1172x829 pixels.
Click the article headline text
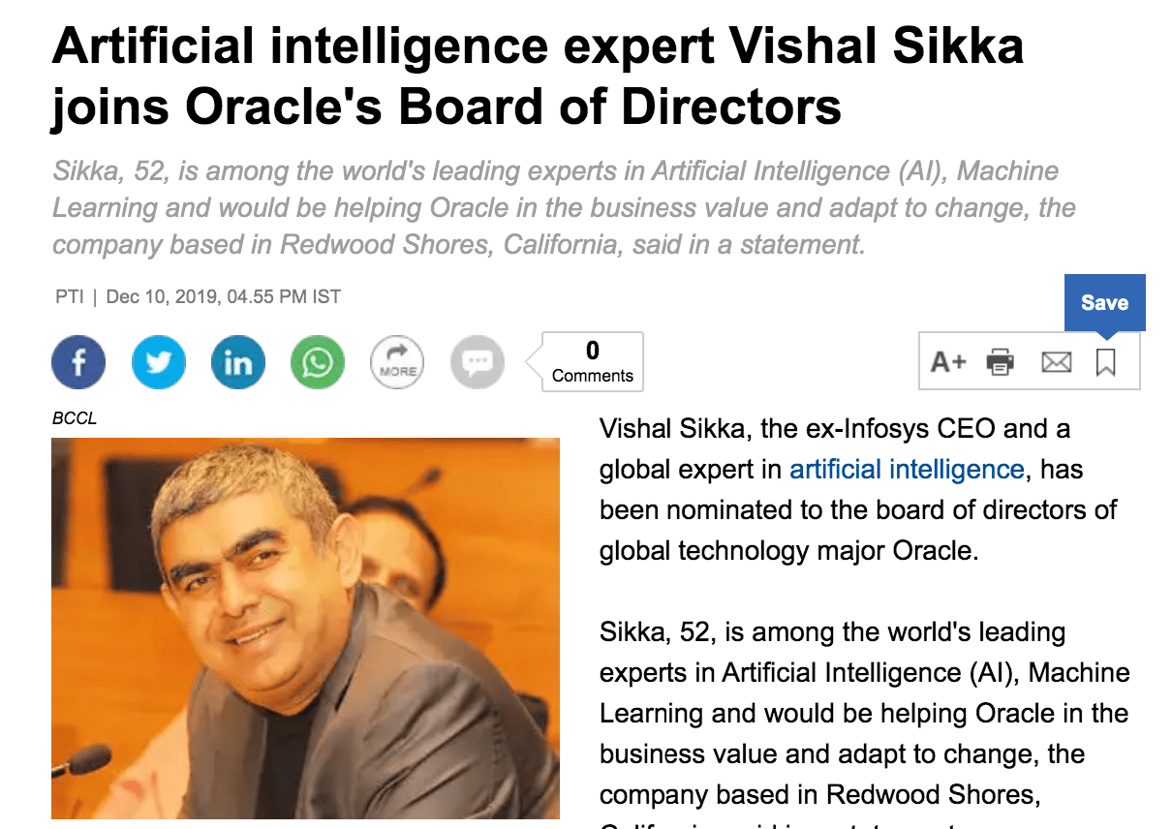click(538, 76)
